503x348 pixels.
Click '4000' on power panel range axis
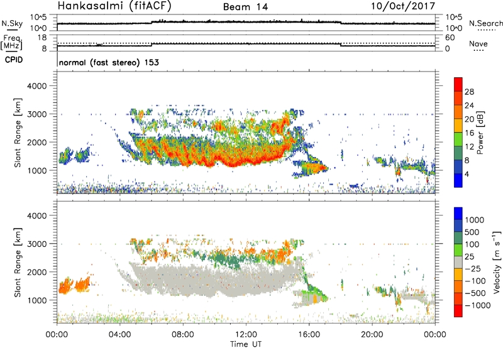[x=37, y=86]
